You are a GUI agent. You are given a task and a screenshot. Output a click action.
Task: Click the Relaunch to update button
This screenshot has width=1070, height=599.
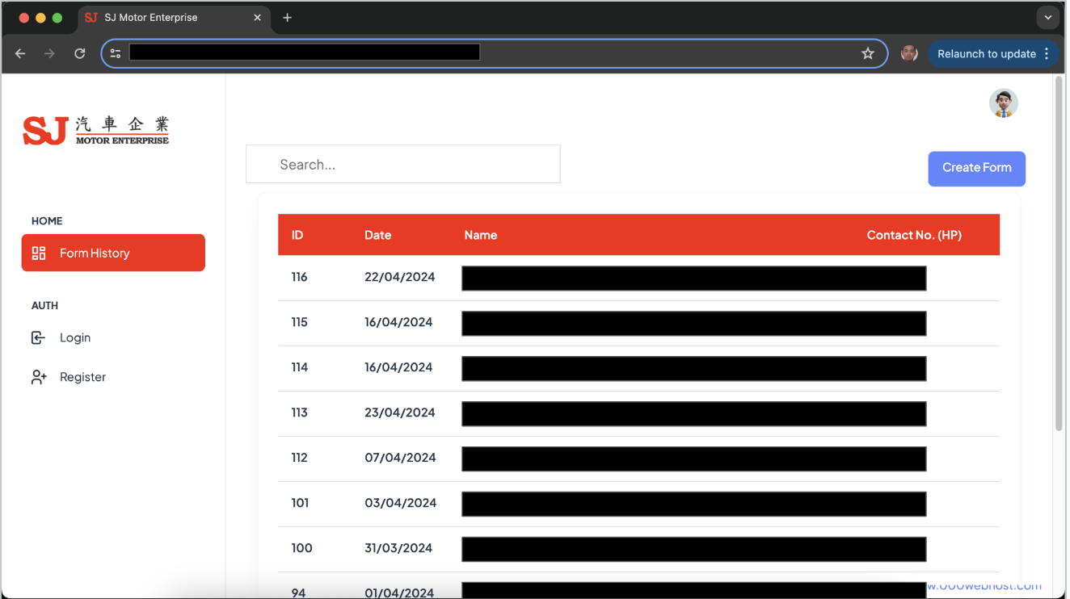click(x=986, y=53)
